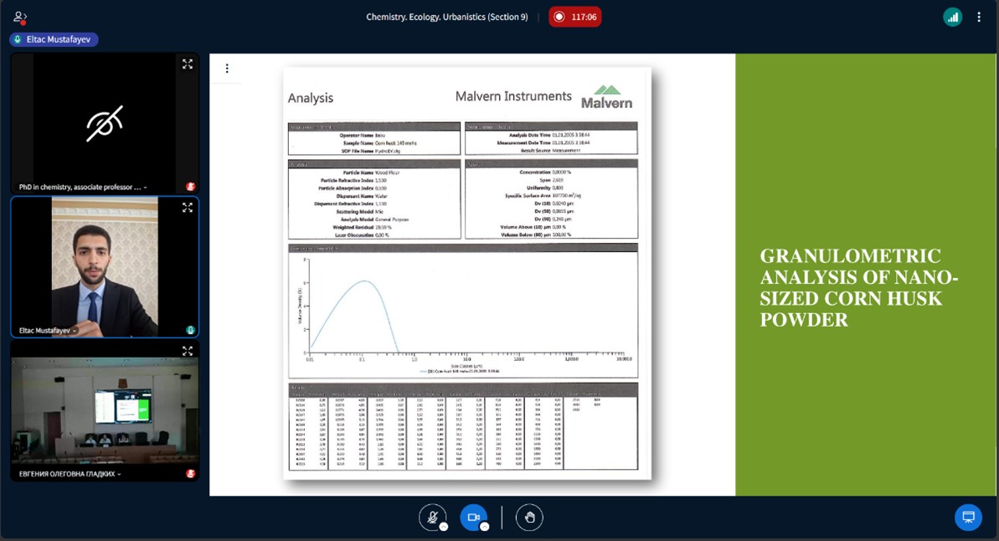Click the Eltac Mustafayev talking indicator

pos(54,39)
